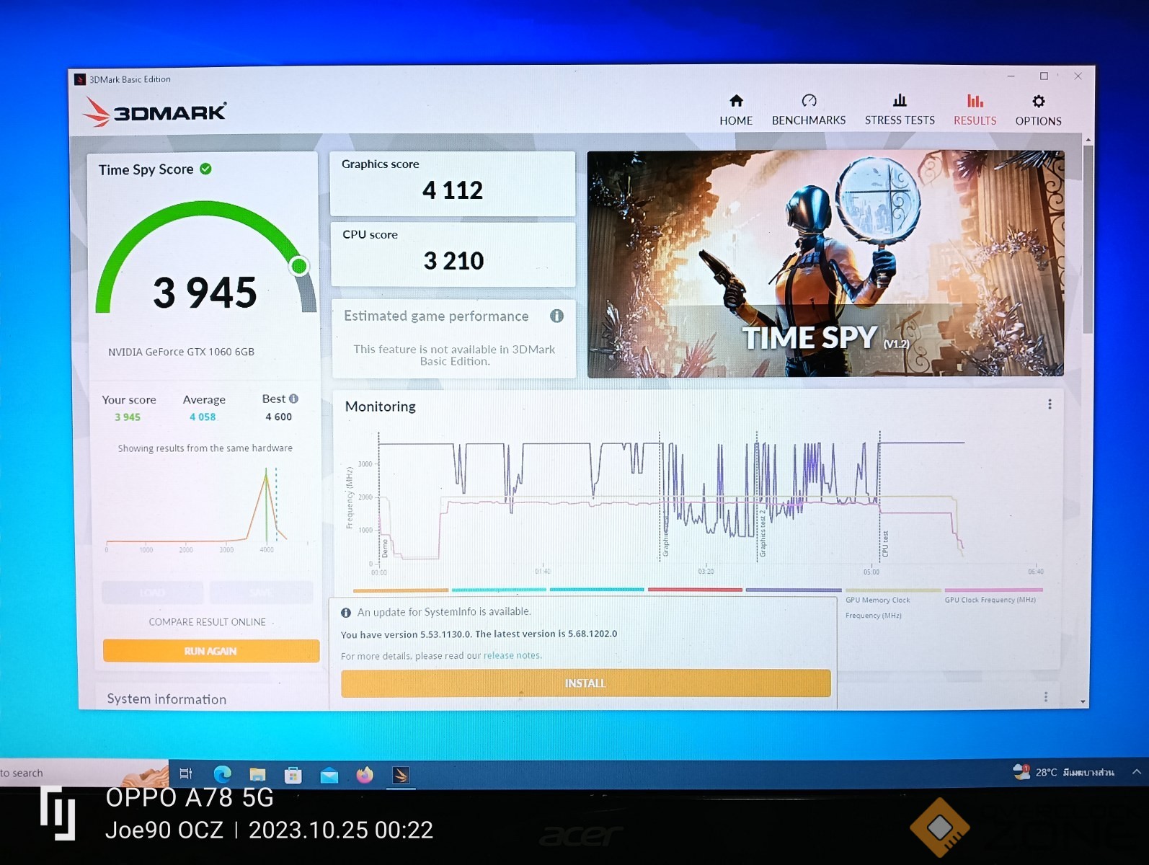1149x865 pixels.
Task: Open Task View on the taskbar
Action: [186, 773]
